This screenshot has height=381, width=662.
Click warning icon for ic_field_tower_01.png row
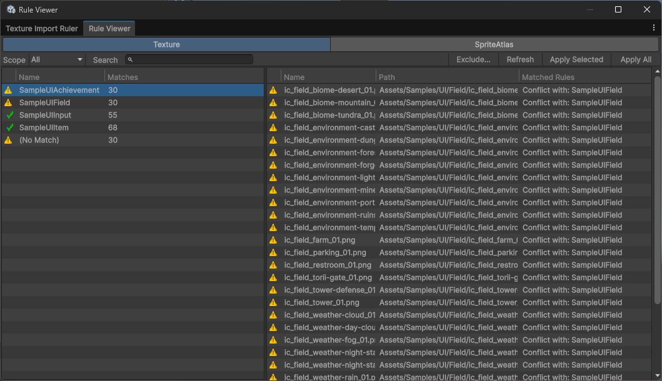[x=273, y=302]
